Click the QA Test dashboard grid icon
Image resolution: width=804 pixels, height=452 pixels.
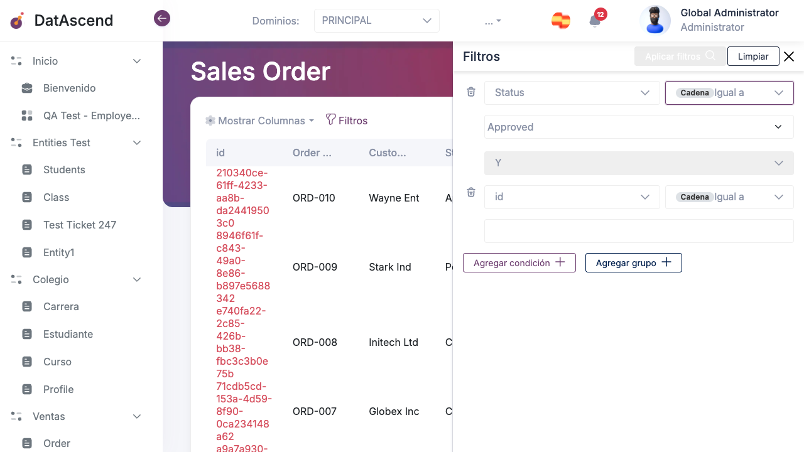pos(27,116)
